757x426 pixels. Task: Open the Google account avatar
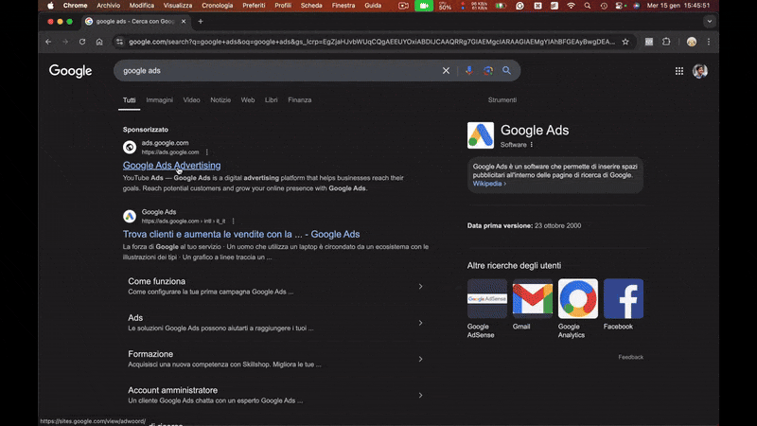coord(700,71)
